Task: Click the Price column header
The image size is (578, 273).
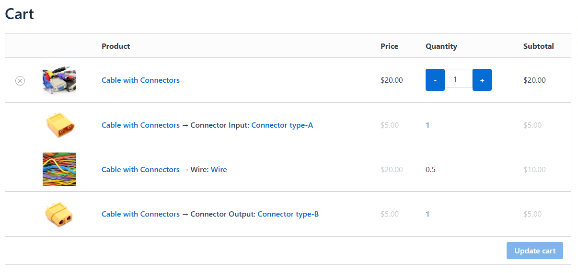Action: pyautogui.click(x=389, y=46)
